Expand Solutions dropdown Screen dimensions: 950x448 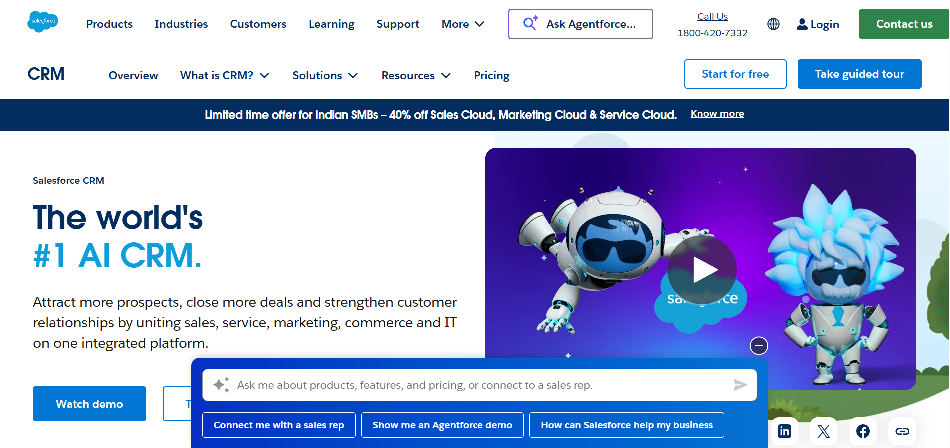[x=325, y=75]
